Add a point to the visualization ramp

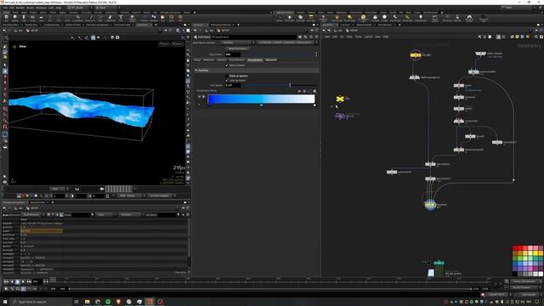(x=299, y=91)
